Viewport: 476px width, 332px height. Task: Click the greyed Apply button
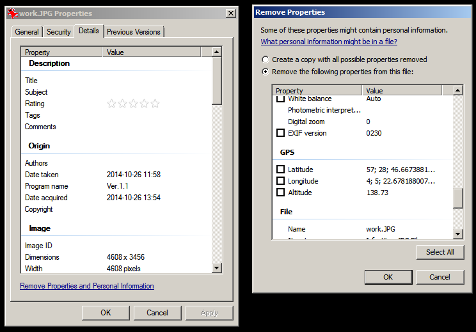209,313
